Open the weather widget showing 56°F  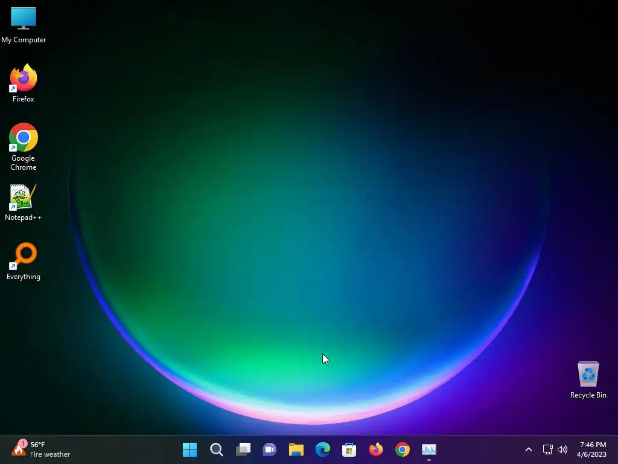(x=40, y=449)
